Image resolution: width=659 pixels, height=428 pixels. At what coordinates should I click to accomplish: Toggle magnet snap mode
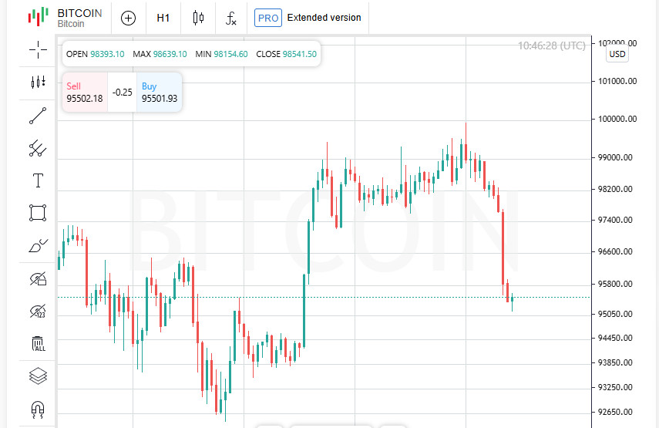[x=38, y=408]
